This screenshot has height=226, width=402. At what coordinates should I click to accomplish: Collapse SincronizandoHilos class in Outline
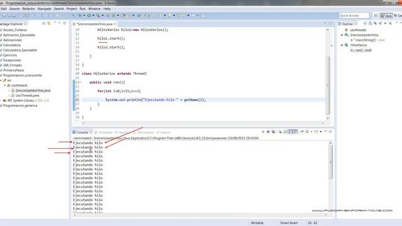point(342,35)
